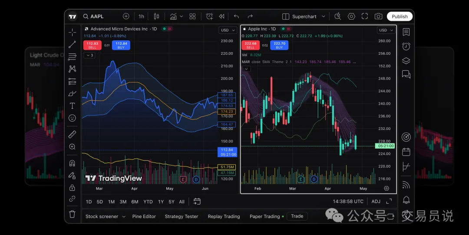Select the crosshair cursor tool
469x235 pixels.
pyautogui.click(x=72, y=32)
